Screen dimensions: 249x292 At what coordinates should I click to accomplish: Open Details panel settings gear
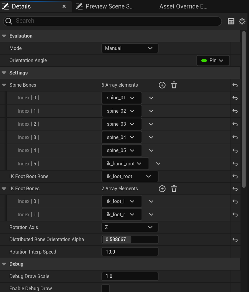(x=242, y=21)
